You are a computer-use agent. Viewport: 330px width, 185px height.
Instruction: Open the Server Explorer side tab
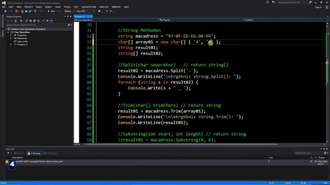(x=3, y=21)
